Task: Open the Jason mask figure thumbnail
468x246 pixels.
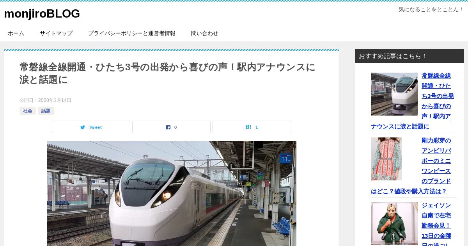Action: click(x=394, y=224)
